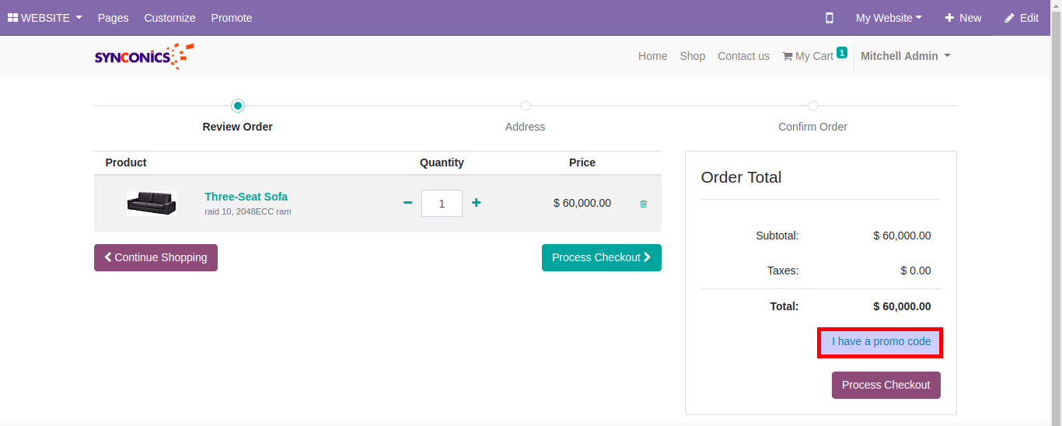Increase sofa quantity with plus icon
1062x426 pixels.
click(x=477, y=203)
